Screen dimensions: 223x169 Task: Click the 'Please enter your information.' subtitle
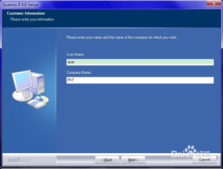coord(33,19)
